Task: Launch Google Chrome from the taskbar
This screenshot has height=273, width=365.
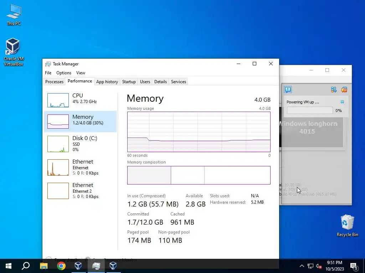Action: pos(61,266)
